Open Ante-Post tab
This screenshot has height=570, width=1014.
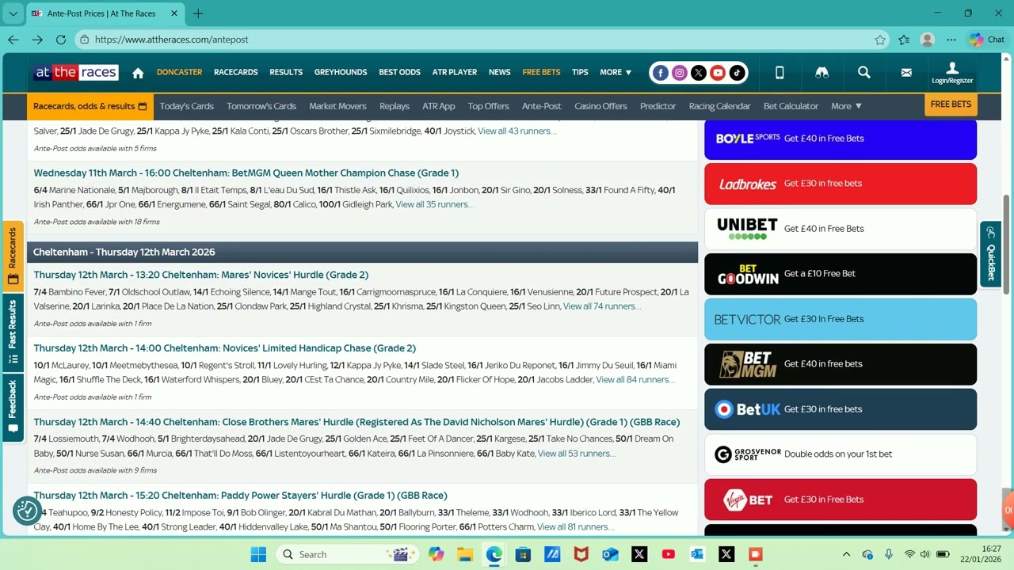click(x=542, y=106)
